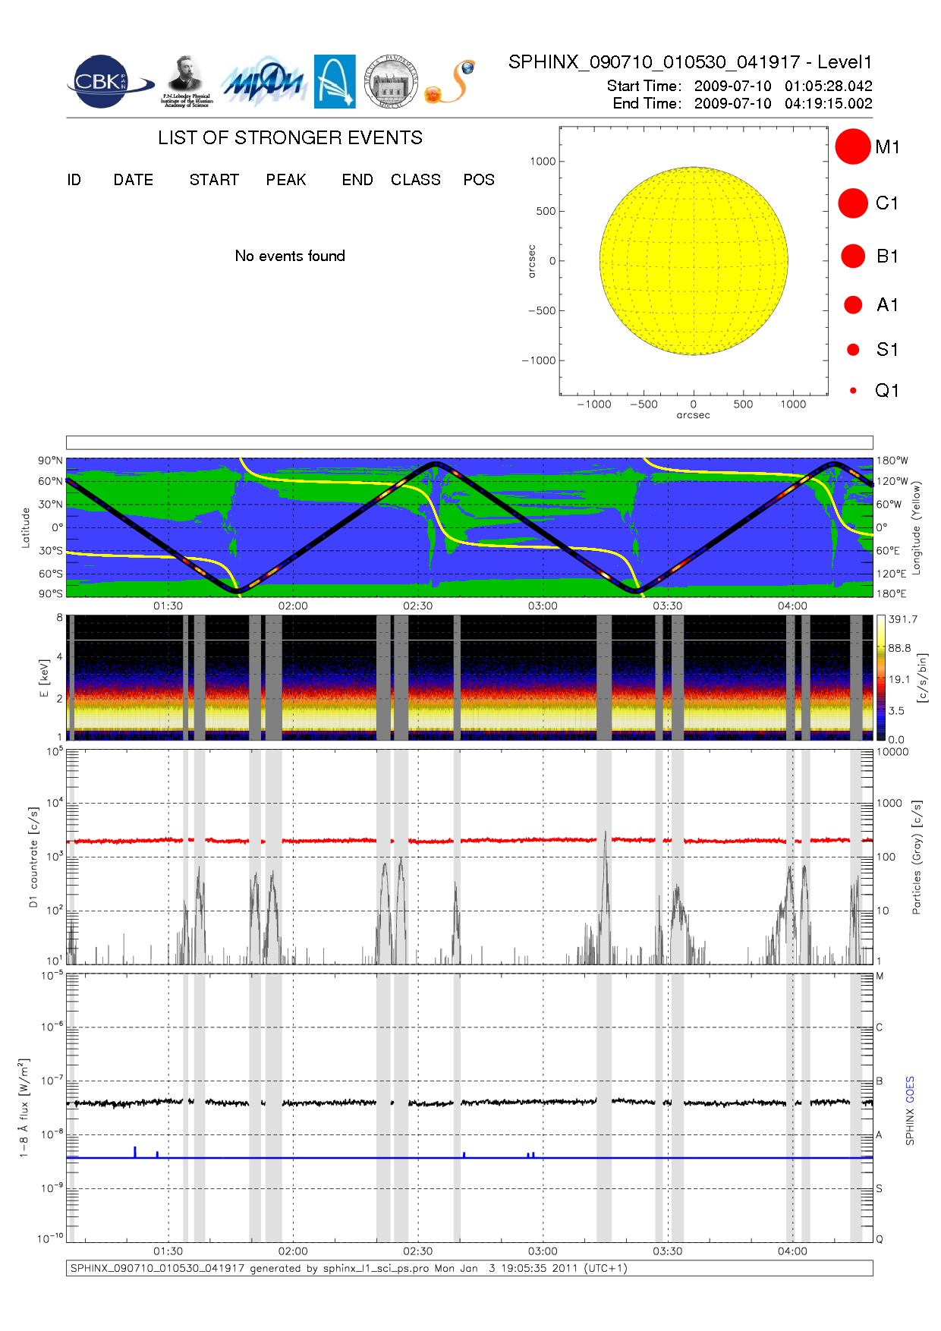941x1331 pixels.
Task: Click the M1 red legend circle
Action: click(x=853, y=146)
